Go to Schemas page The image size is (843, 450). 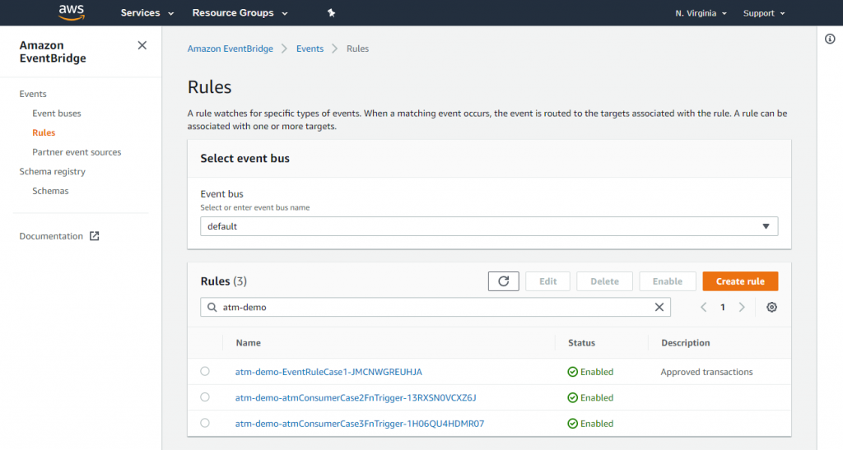tap(50, 191)
